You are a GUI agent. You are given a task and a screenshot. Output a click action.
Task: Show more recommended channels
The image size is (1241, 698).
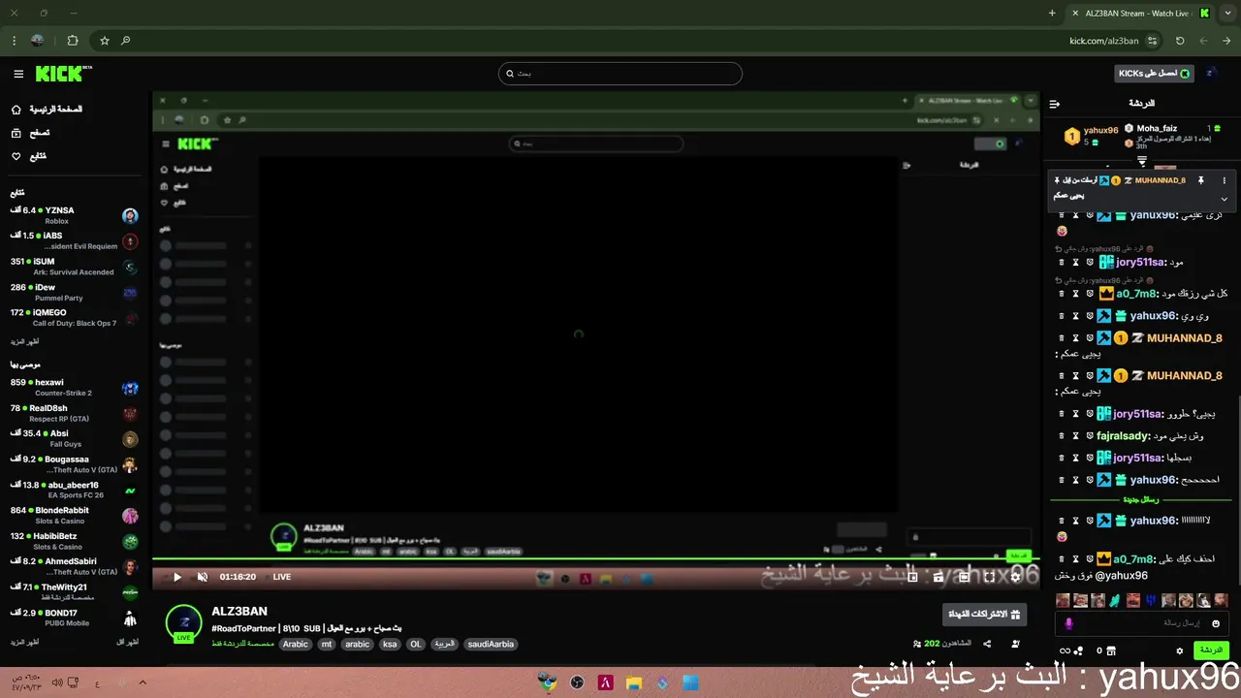(25, 643)
